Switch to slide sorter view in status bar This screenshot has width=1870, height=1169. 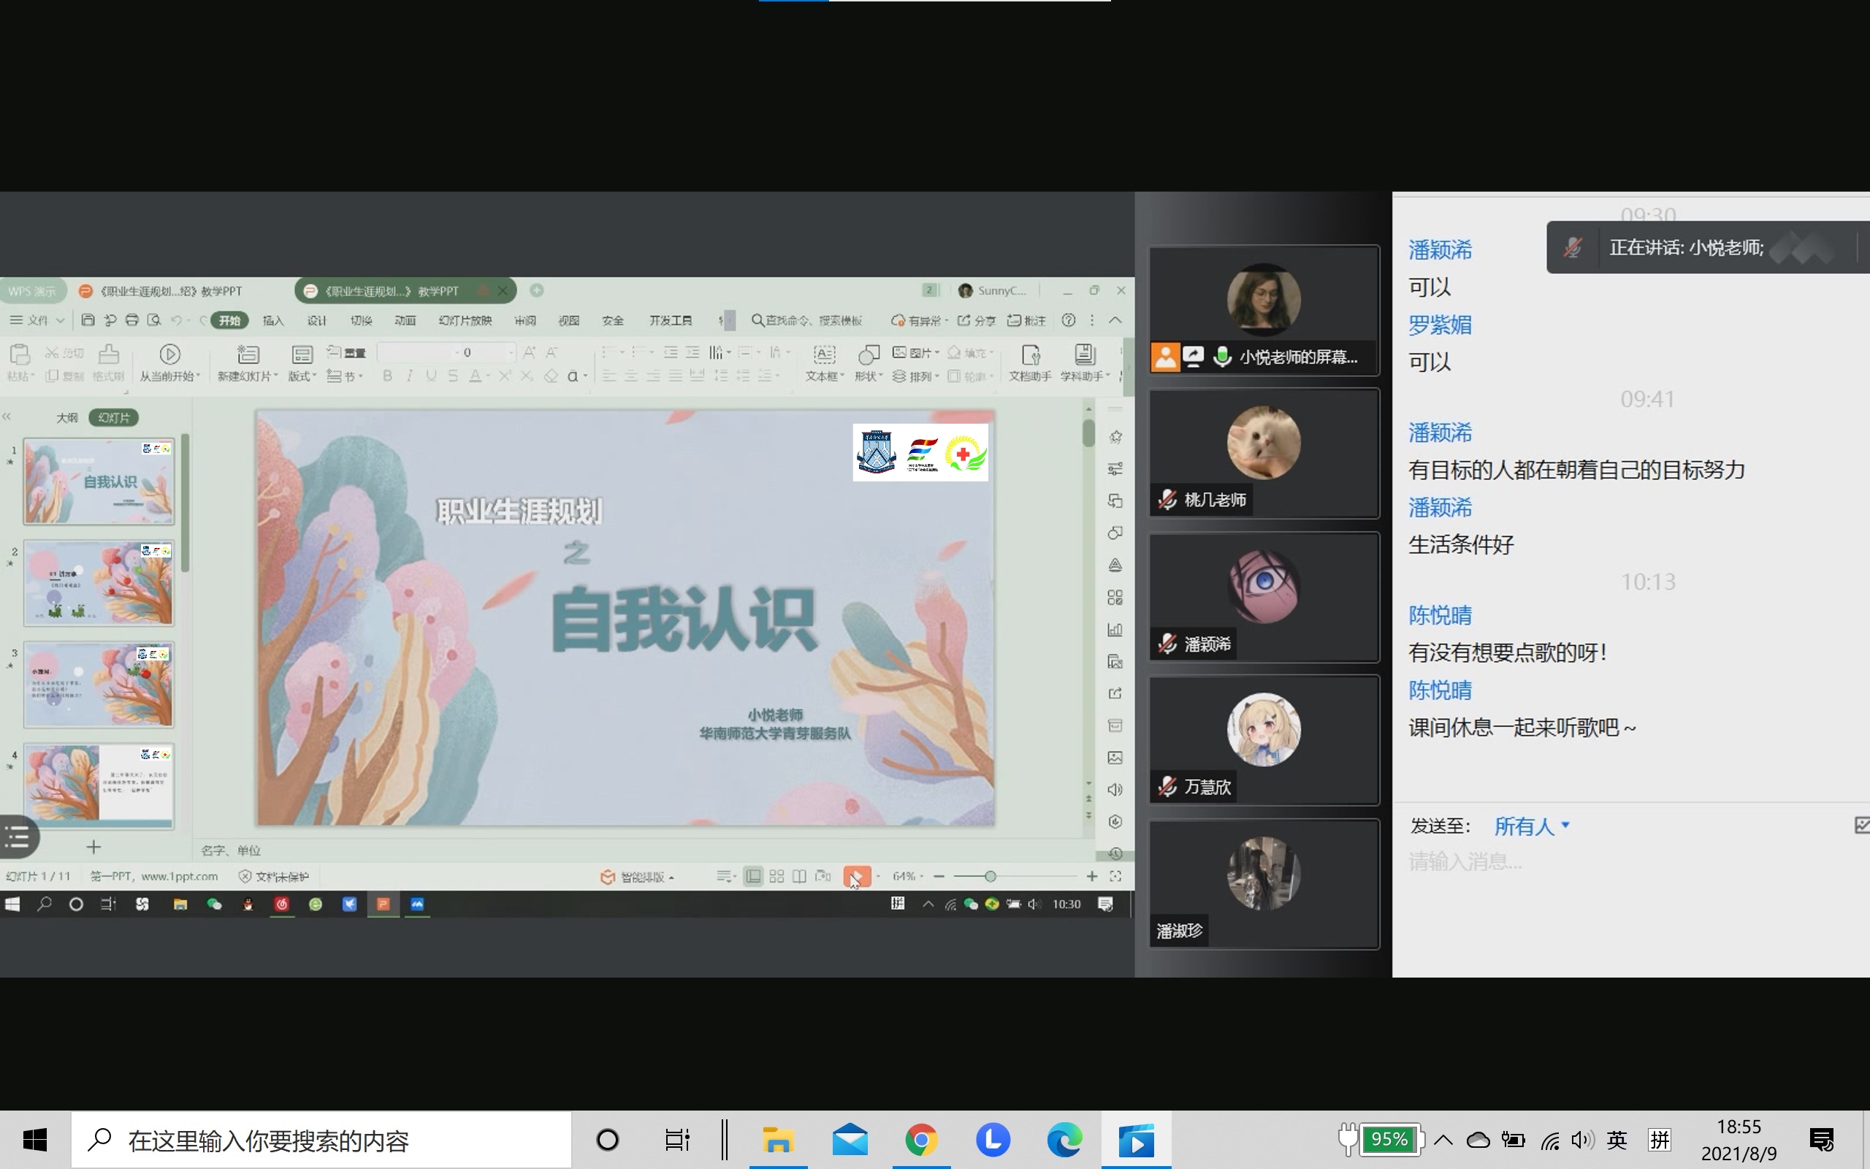[776, 876]
